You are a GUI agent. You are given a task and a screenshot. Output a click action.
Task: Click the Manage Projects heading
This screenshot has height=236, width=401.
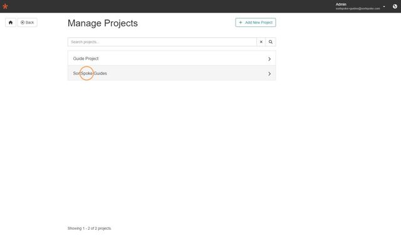pos(103,23)
